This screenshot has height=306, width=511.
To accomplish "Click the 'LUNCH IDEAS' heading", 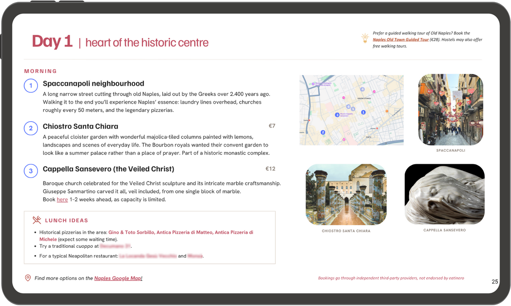I will [66, 221].
